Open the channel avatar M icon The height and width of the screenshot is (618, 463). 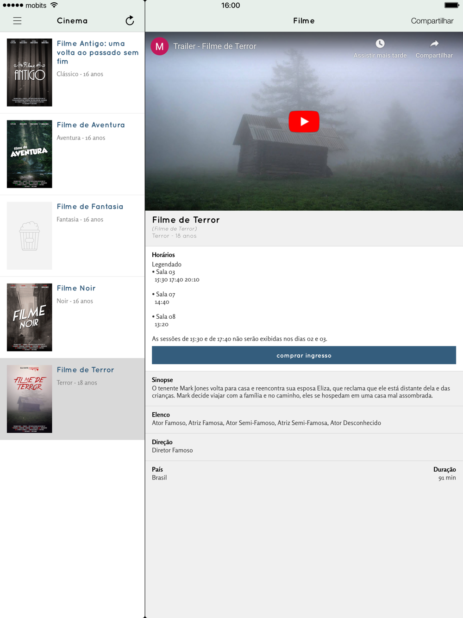tap(159, 46)
